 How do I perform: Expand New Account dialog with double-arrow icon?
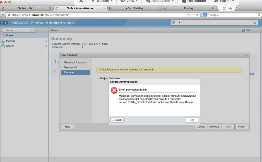(x=246, y=55)
